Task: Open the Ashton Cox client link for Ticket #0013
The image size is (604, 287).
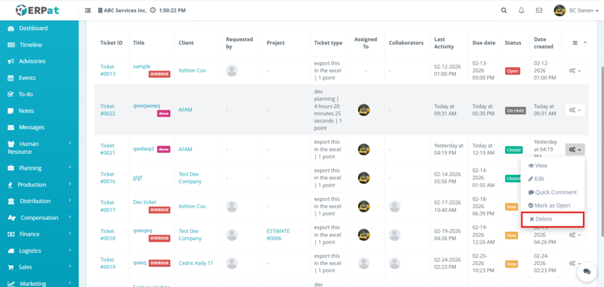Action: [192, 71]
